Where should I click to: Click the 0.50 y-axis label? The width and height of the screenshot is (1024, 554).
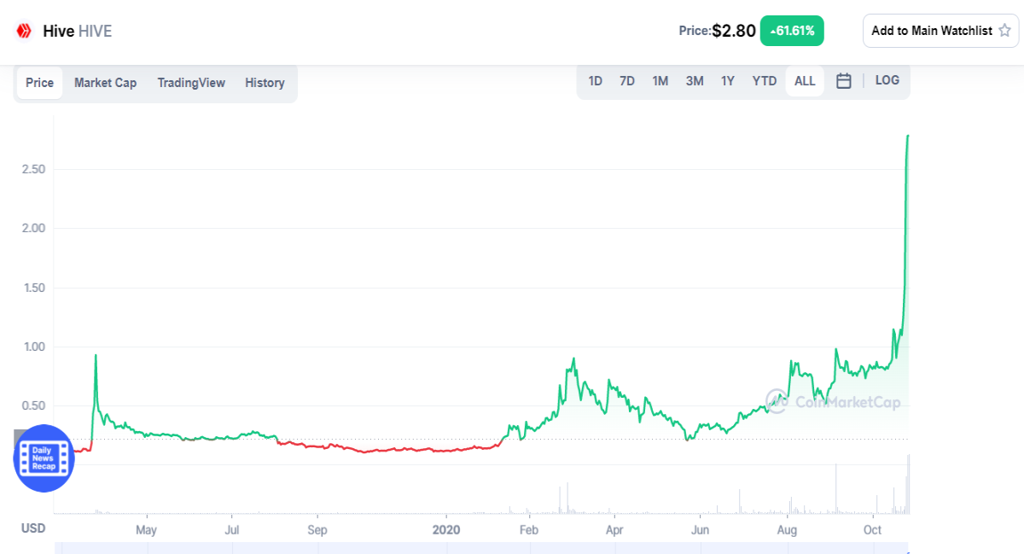pos(33,405)
